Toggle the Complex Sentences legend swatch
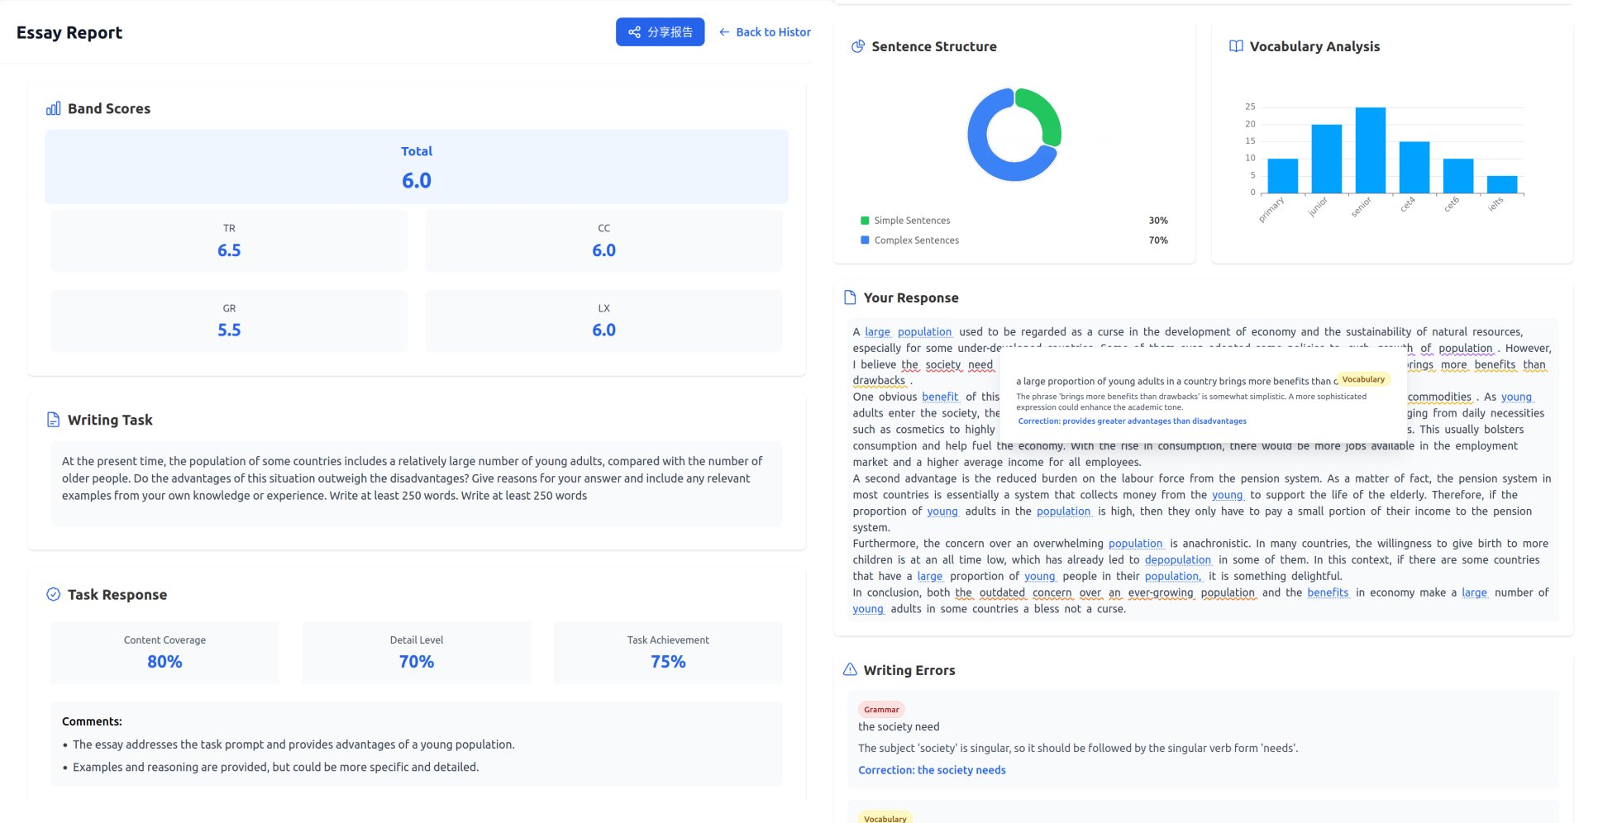This screenshot has width=1598, height=823. [865, 240]
